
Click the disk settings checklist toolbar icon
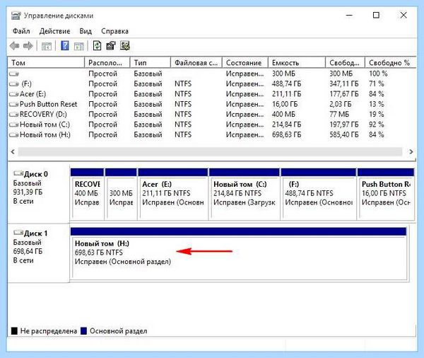pos(125,46)
